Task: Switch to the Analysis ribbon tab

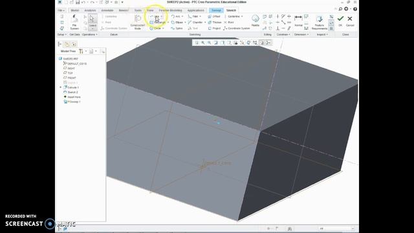Action: 90,10
